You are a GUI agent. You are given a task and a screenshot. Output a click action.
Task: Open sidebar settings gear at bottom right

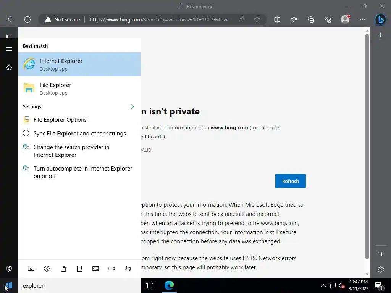pos(381,269)
